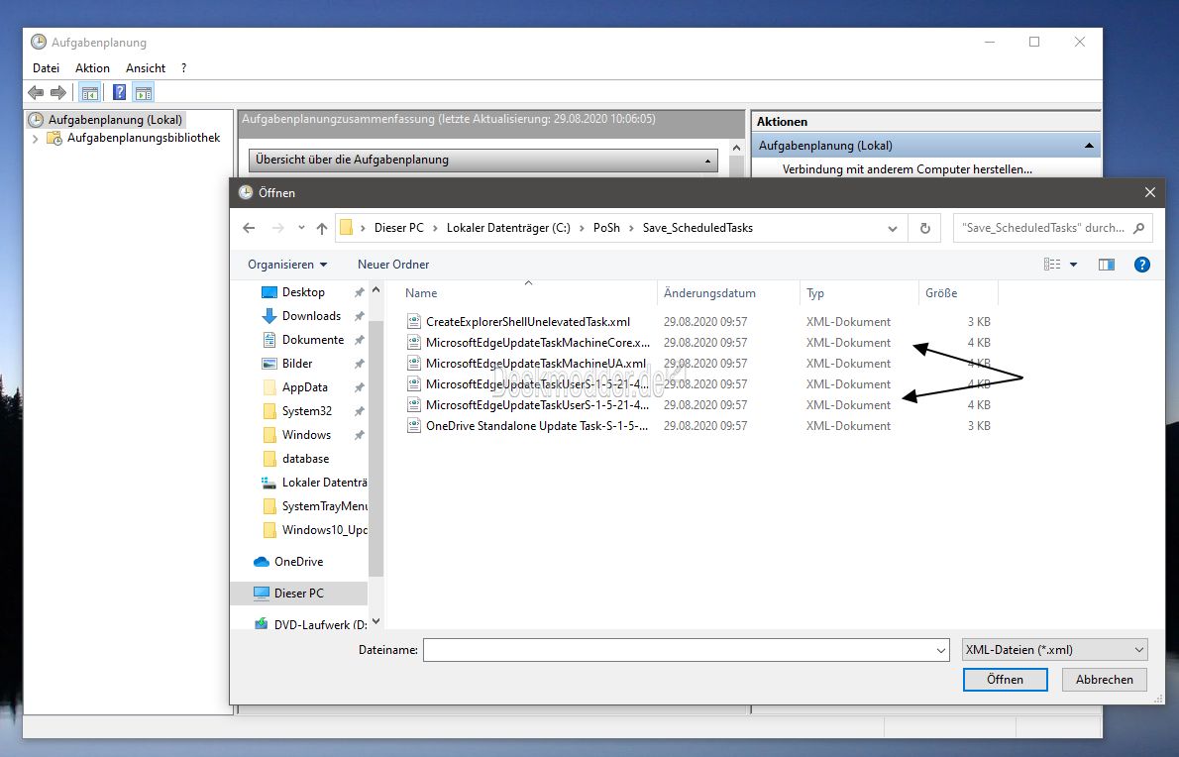
Task: Click file icon of MicrosoftEdgeUpdateTaskMachineUA.xml
Action: 413,363
